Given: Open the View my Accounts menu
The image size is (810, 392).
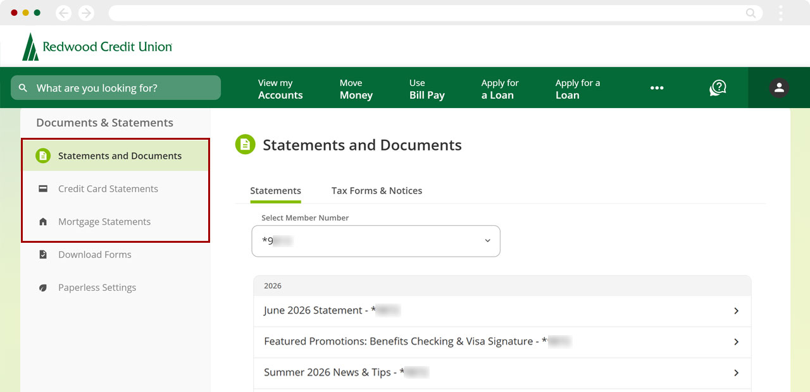Looking at the screenshot, I should tap(280, 89).
